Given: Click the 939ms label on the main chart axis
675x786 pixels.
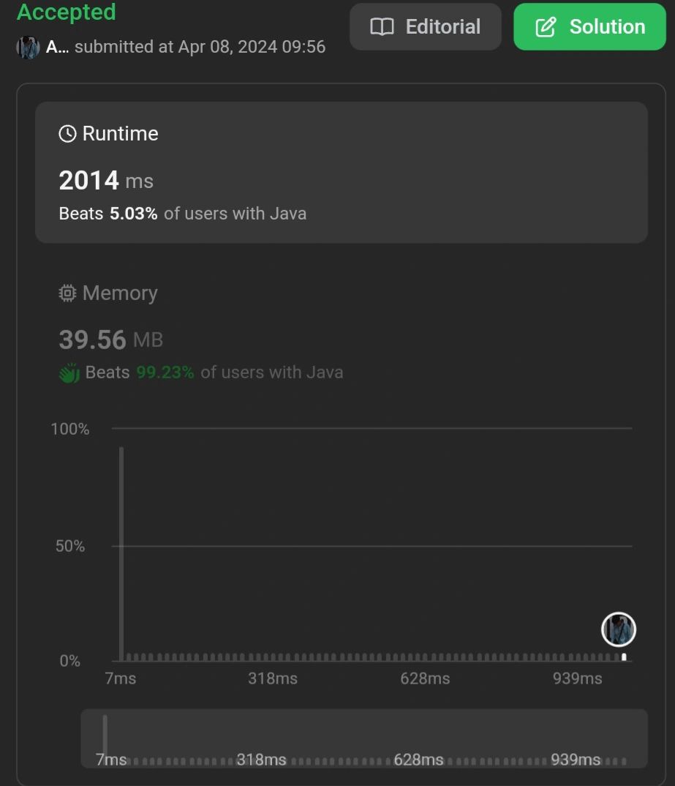Looking at the screenshot, I should pyautogui.click(x=577, y=678).
